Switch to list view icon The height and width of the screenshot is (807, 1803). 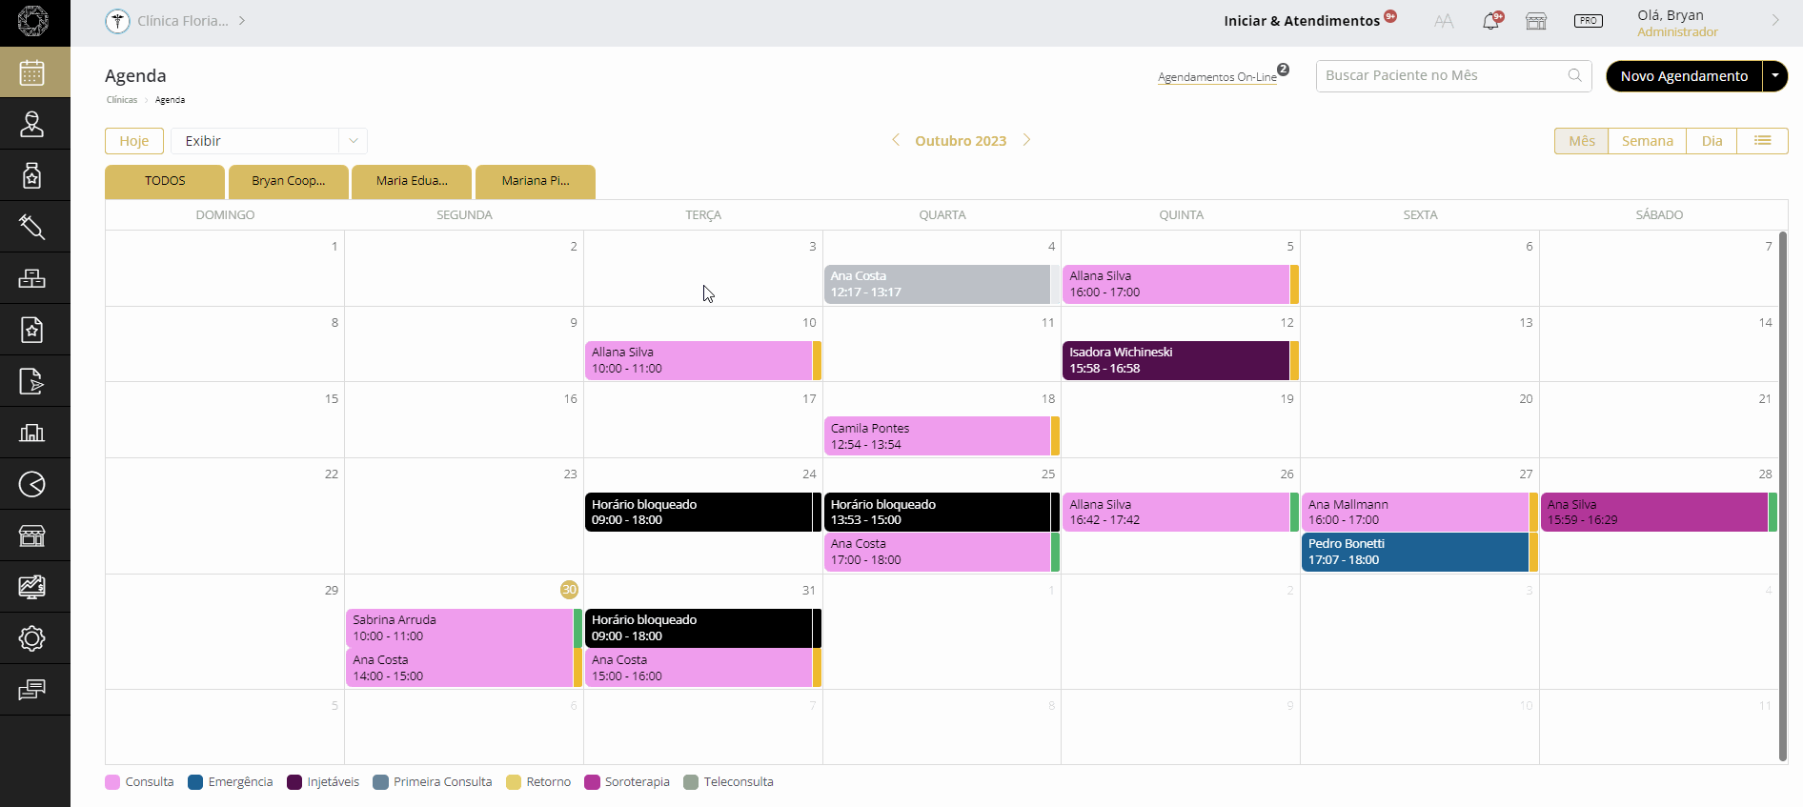coord(1762,141)
